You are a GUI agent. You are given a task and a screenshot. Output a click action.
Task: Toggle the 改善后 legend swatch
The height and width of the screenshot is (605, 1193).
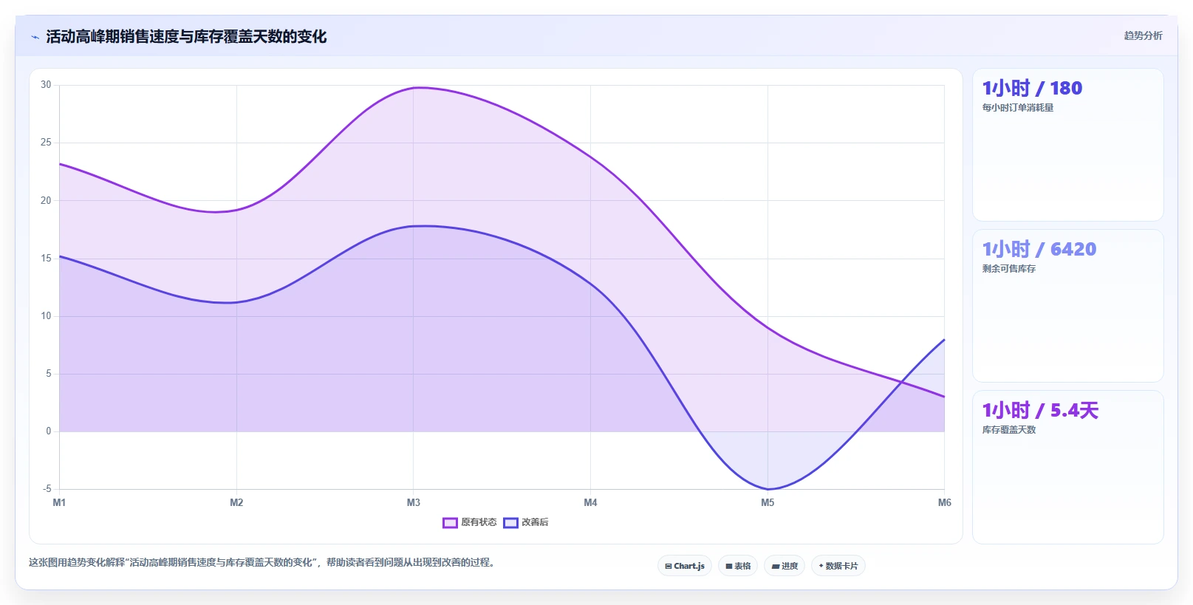[x=510, y=523]
